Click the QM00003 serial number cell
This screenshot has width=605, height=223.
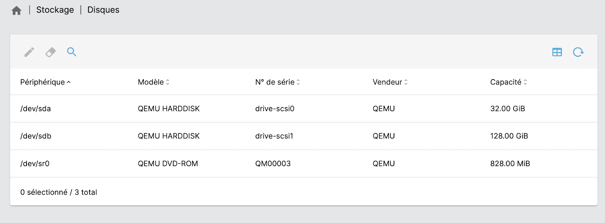tap(273, 163)
